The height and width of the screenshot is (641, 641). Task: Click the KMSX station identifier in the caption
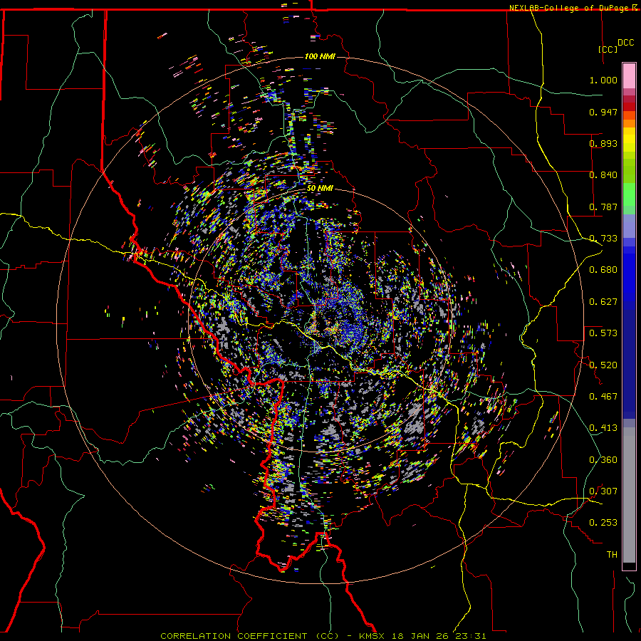(x=372, y=636)
